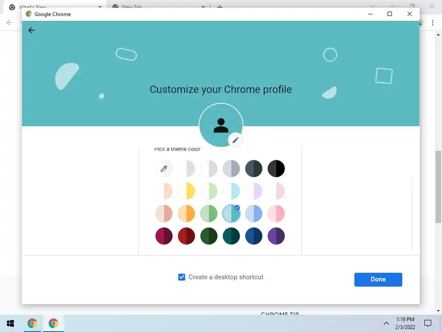Open the background Chrome three-dot menu
Image resolution: width=442 pixels, height=332 pixels.
(x=433, y=22)
